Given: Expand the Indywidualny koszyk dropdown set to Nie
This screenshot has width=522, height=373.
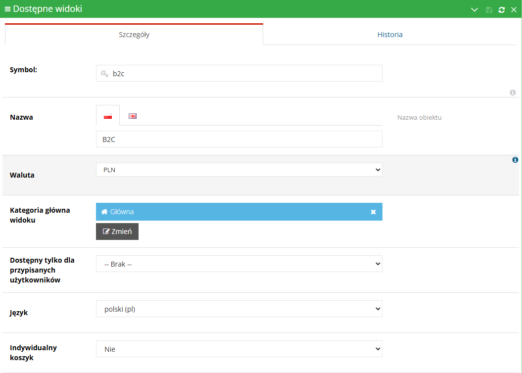Looking at the screenshot, I should [x=239, y=349].
